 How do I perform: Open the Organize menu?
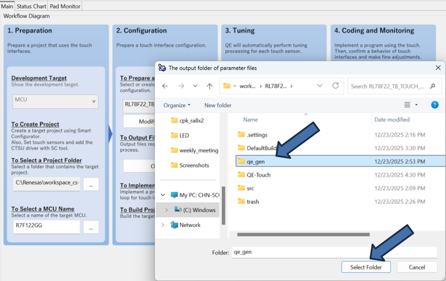coord(177,105)
